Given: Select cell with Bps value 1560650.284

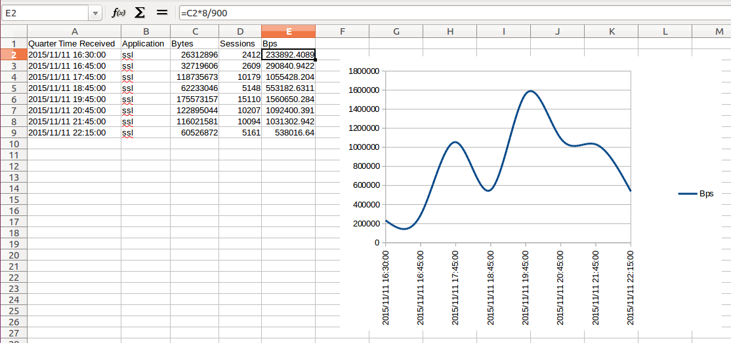Looking at the screenshot, I should tap(288, 99).
